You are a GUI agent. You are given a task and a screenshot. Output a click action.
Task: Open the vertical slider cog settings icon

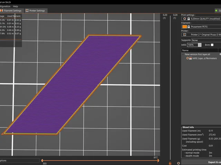(x=179, y=163)
